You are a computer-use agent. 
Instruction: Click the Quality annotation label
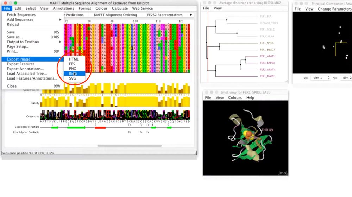pyautogui.click(x=35, y=103)
